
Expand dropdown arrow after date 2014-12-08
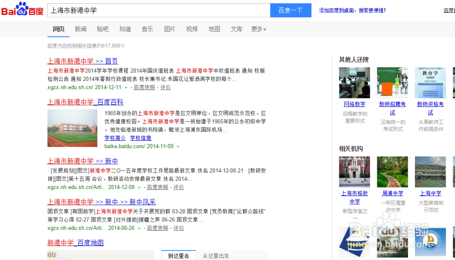tap(139, 188)
